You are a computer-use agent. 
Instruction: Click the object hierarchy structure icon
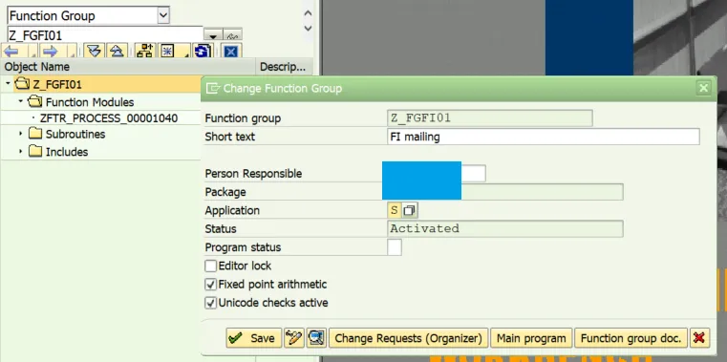(x=146, y=51)
